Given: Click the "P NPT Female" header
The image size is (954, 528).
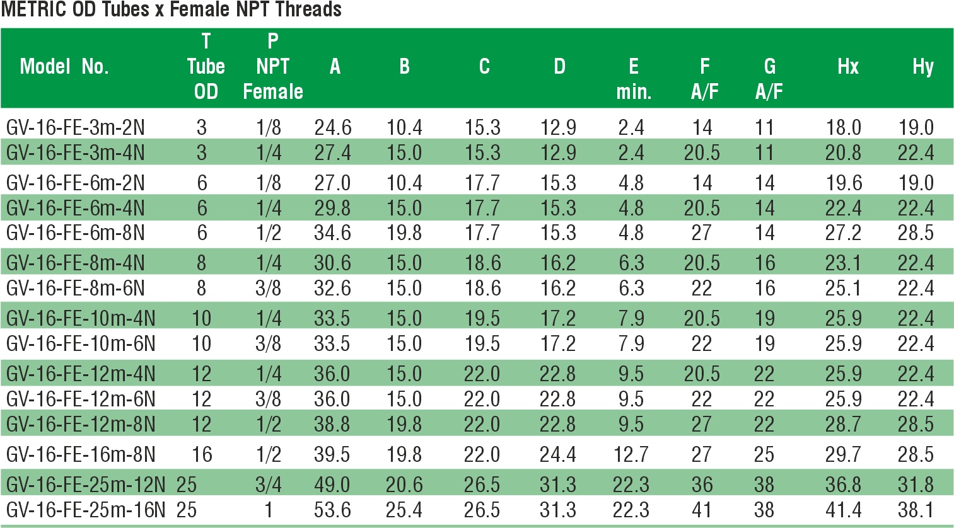Looking at the screenshot, I should 272,66.
